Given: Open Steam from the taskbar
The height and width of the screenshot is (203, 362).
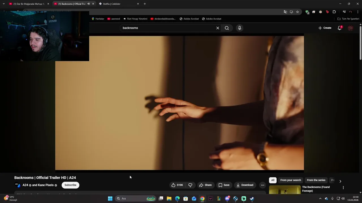Looking at the screenshot, I should click(252, 198).
